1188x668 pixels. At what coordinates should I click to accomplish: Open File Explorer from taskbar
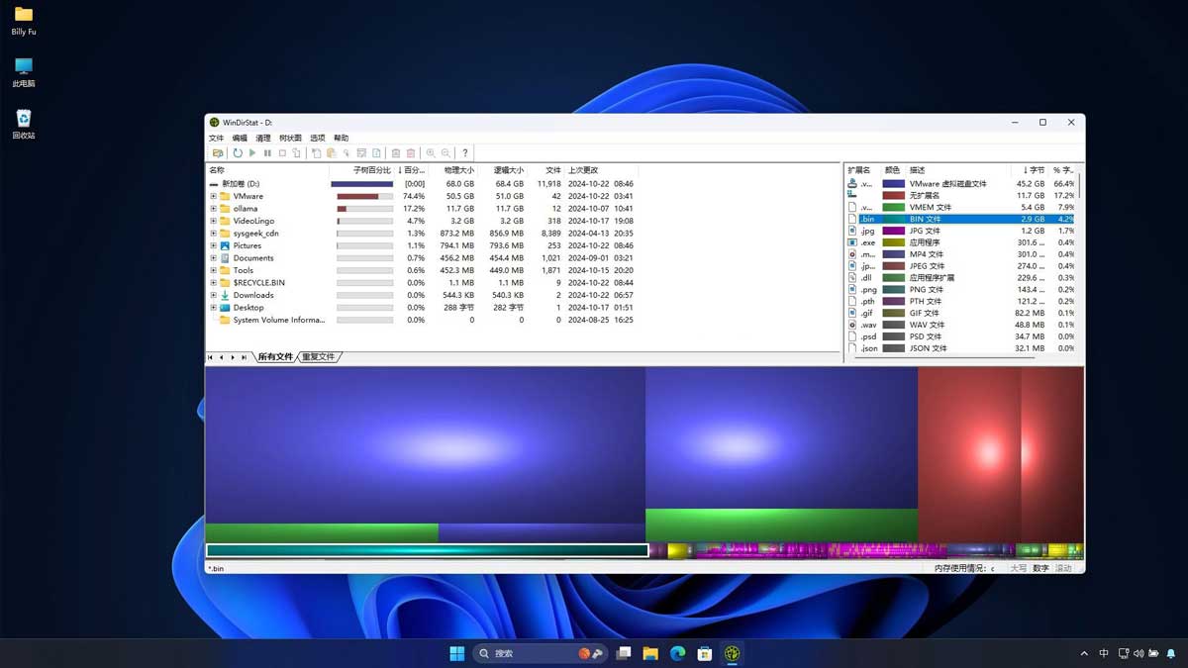(650, 653)
